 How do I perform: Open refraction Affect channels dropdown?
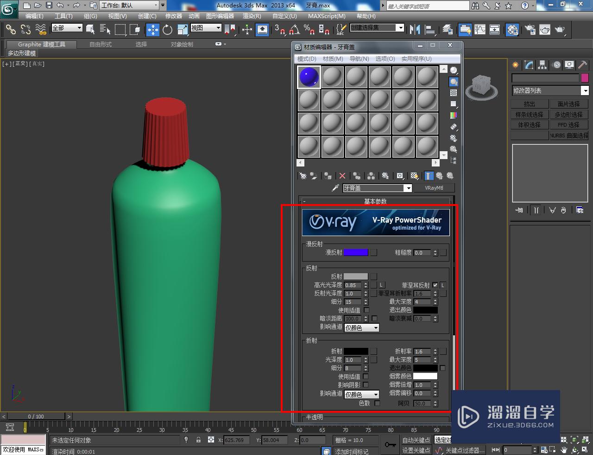[x=362, y=394]
